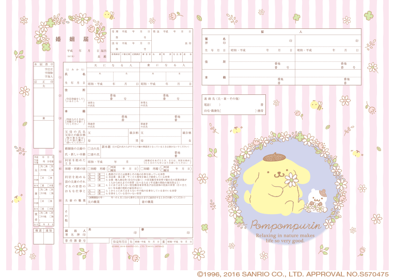Click the husband's signature 夫 field
This screenshot has width=395, height=279.
click(113, 233)
